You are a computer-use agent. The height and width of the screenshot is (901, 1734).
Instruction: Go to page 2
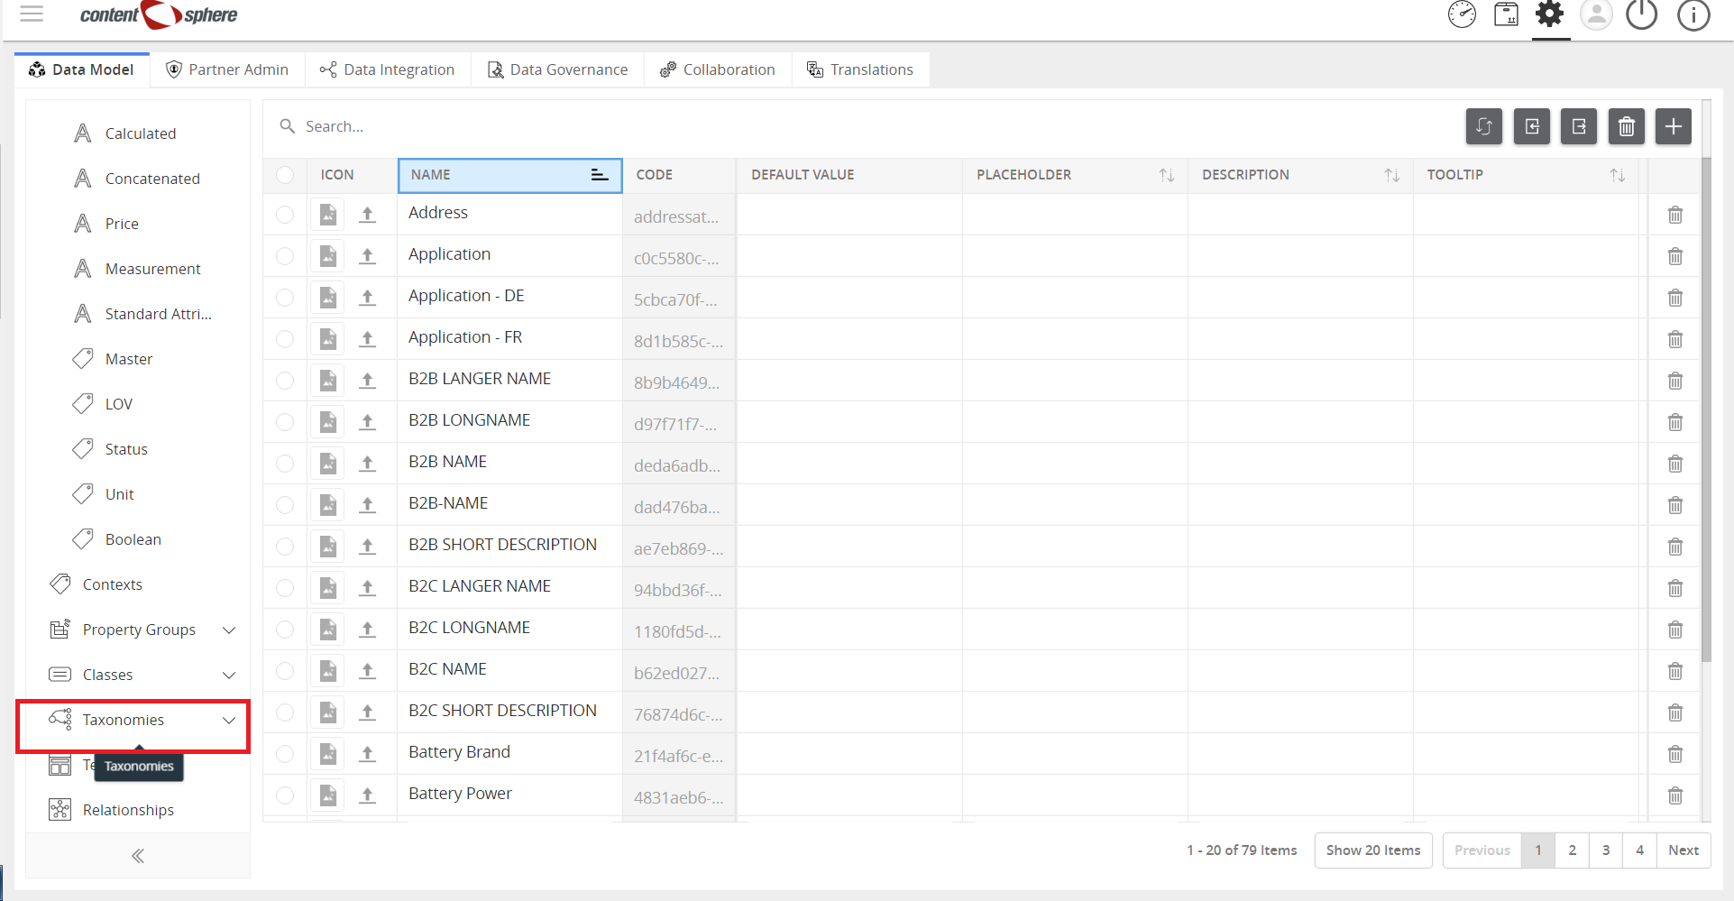tap(1573, 850)
